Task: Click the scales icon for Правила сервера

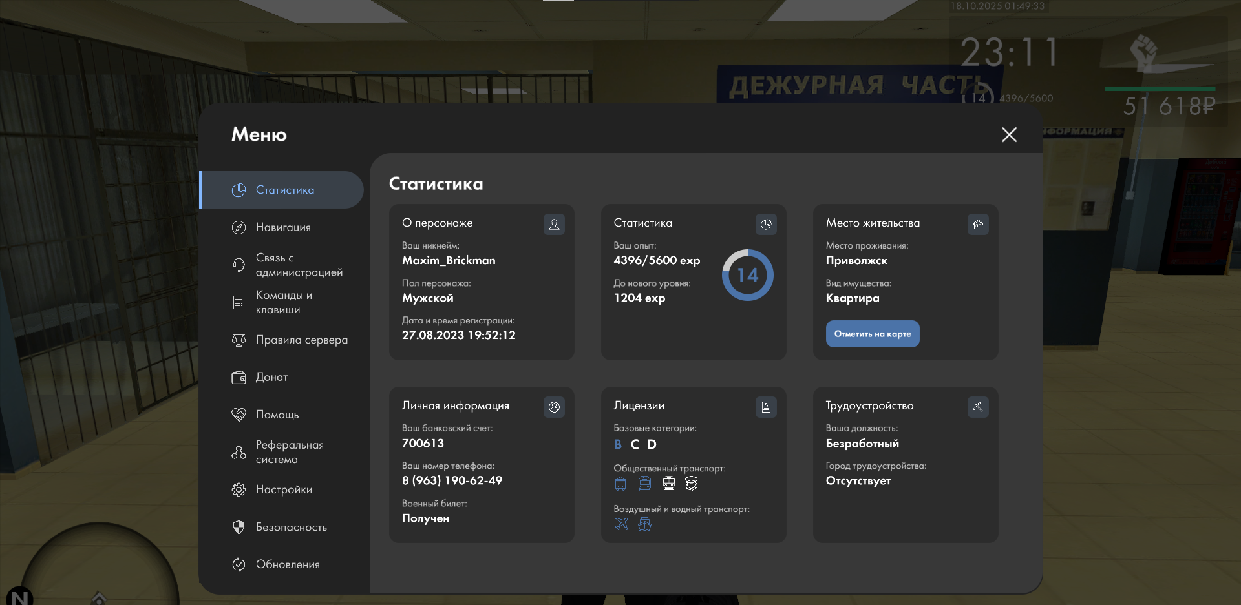Action: point(239,340)
